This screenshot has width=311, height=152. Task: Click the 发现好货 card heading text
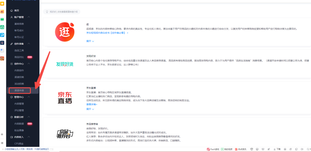[x=91, y=56]
